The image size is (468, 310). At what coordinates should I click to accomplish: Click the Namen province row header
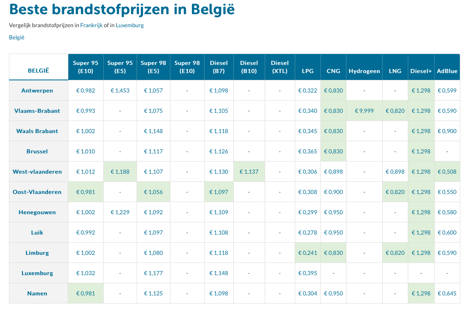[37, 293]
